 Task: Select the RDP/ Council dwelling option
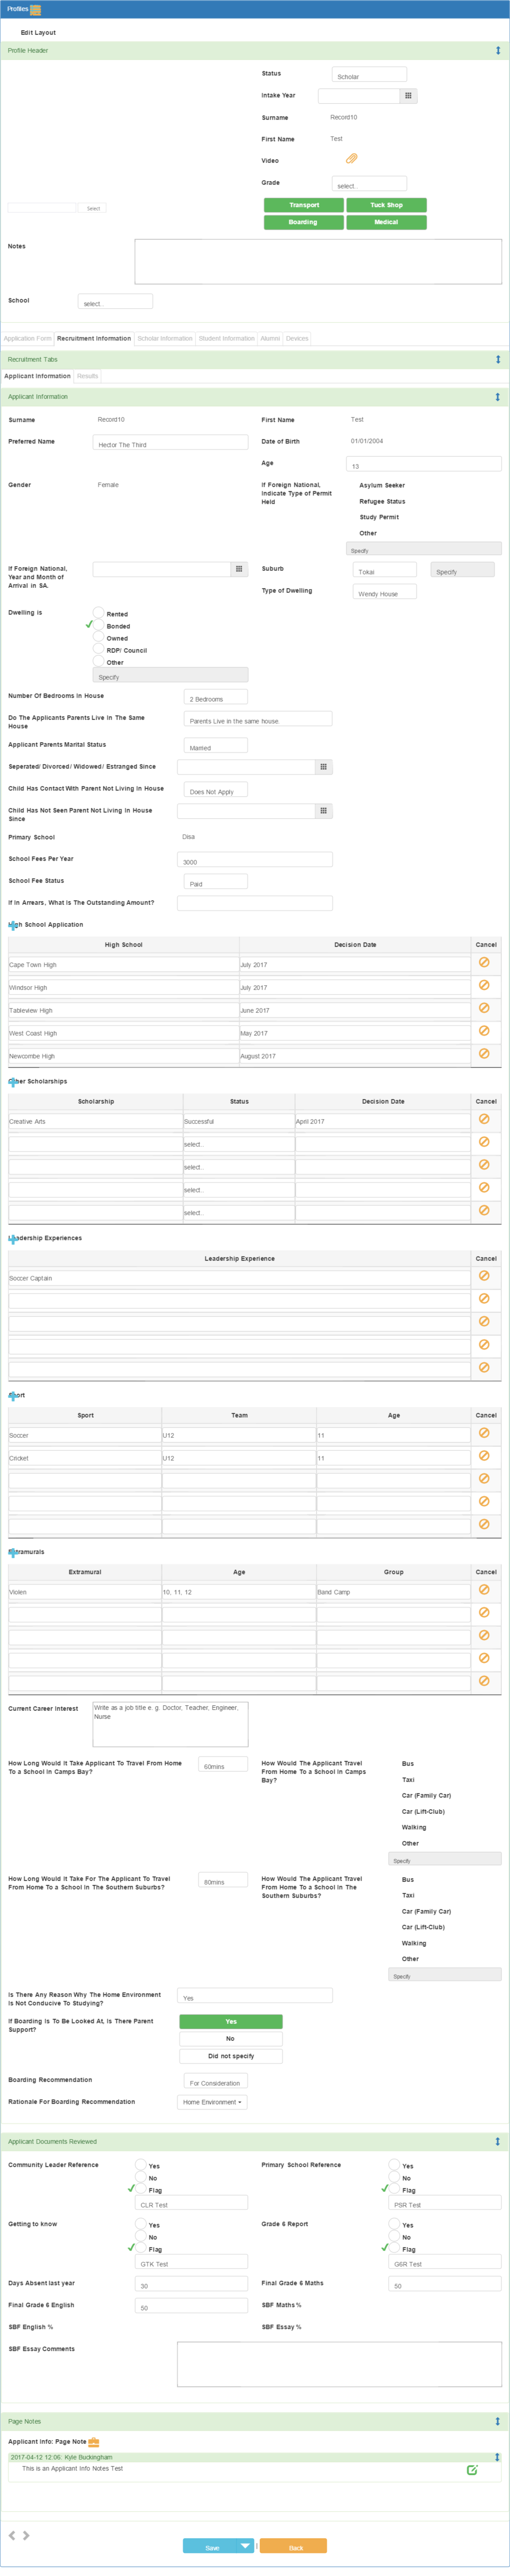98,648
